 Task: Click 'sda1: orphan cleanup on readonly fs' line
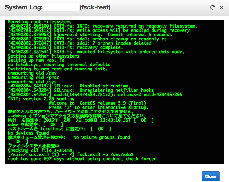click(x=87, y=39)
